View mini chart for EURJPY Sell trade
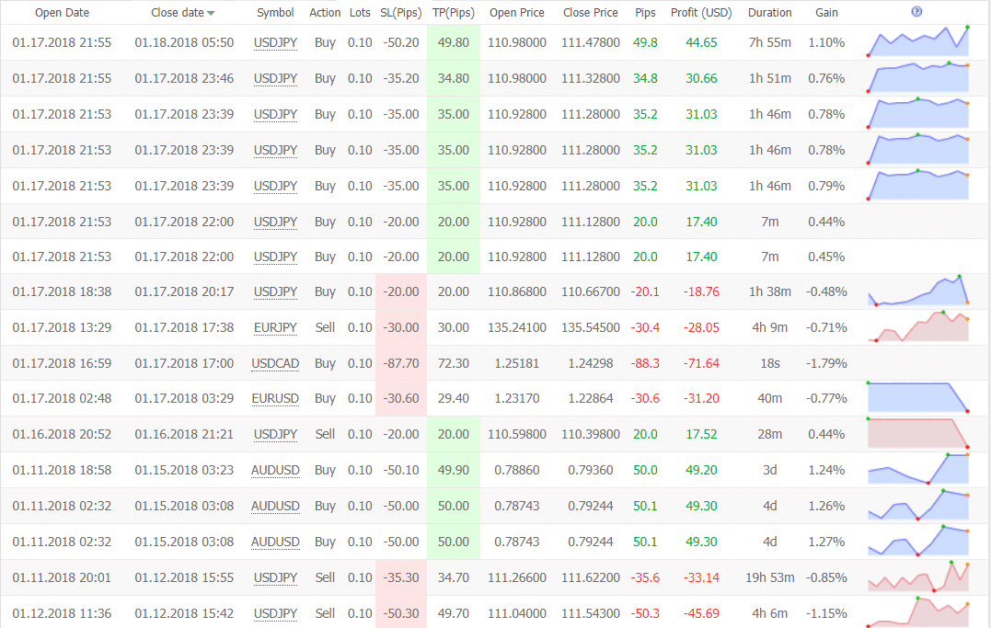This screenshot has width=991, height=628. pyautogui.click(x=917, y=326)
